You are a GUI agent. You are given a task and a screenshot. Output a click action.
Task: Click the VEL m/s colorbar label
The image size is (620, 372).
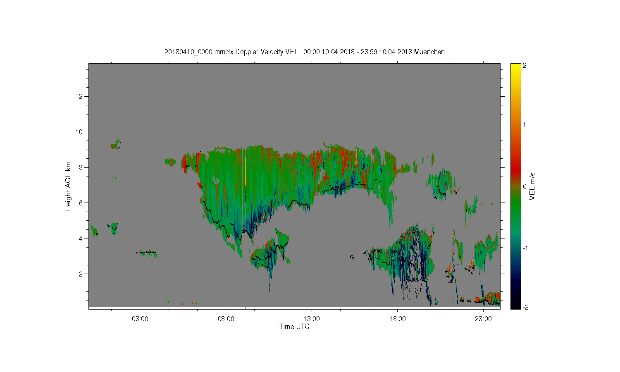point(532,186)
